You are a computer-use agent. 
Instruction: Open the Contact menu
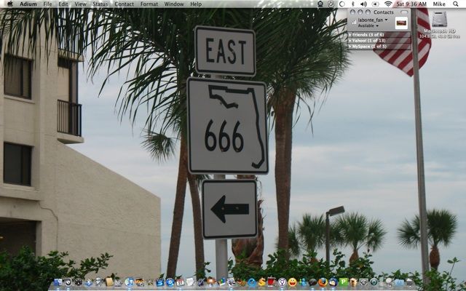124,4
